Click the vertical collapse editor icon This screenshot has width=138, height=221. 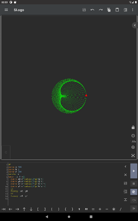[125, 200]
